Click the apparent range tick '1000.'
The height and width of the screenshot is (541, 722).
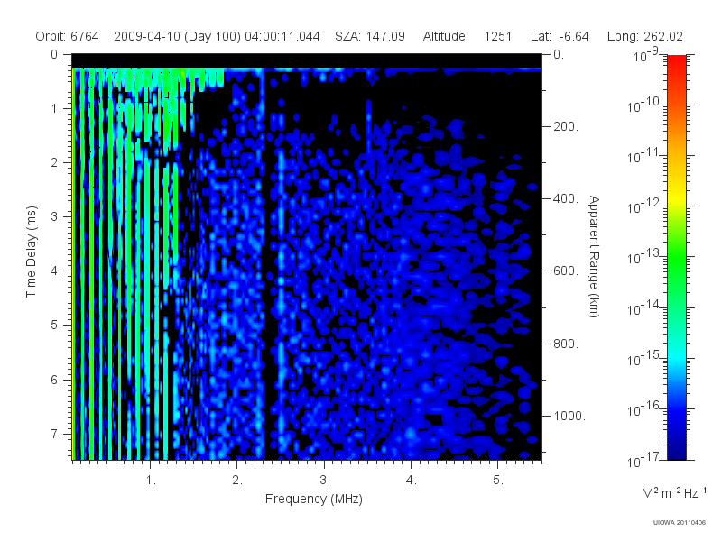pyautogui.click(x=569, y=416)
